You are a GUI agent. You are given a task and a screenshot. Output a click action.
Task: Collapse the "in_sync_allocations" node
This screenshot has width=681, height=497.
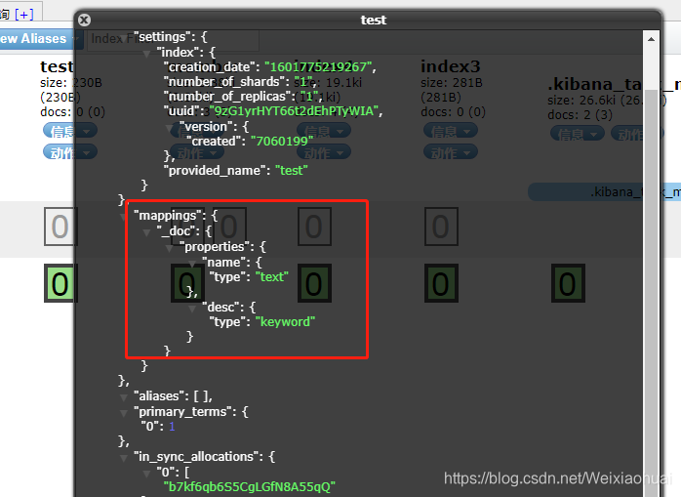pos(124,458)
